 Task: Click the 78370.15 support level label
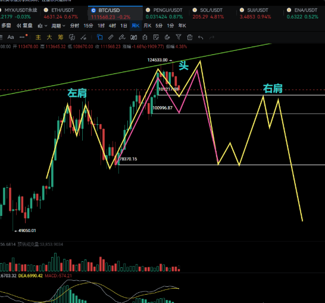pyautogui.click(x=129, y=159)
